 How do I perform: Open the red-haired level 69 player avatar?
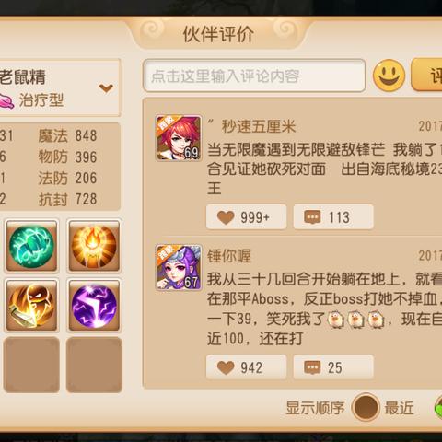click(179, 138)
